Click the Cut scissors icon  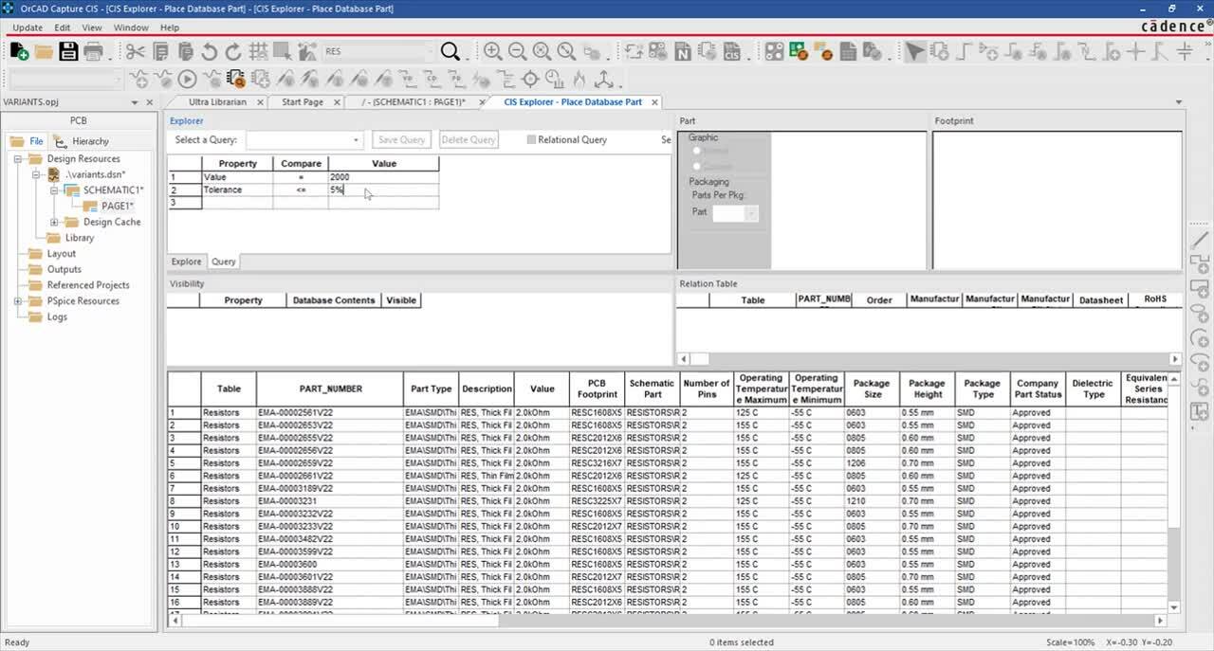(136, 51)
